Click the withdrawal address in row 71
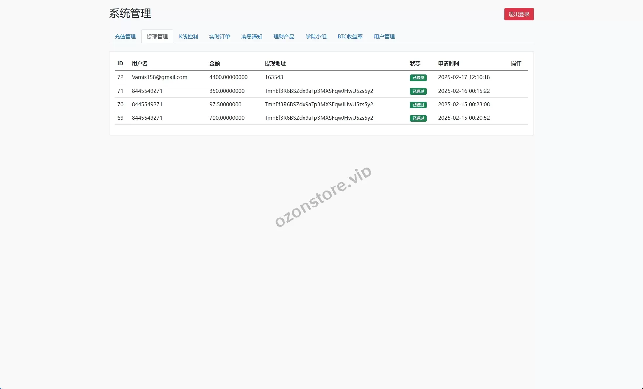 pyautogui.click(x=319, y=91)
